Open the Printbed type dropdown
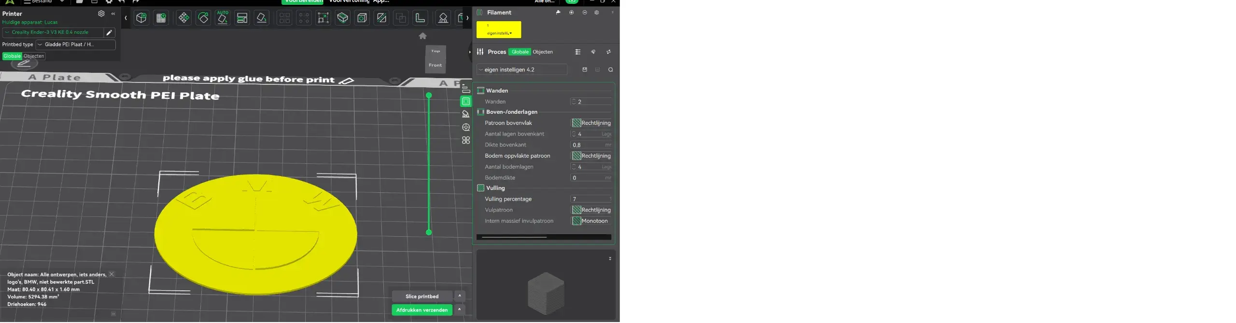The height and width of the screenshot is (323, 1236). [75, 45]
